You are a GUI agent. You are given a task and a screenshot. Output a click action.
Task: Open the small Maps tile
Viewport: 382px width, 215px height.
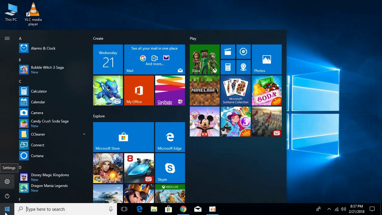pos(244,67)
